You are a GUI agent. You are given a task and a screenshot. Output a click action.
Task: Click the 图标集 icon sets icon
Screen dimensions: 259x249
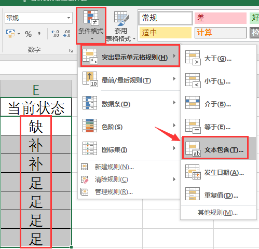click(x=90, y=148)
